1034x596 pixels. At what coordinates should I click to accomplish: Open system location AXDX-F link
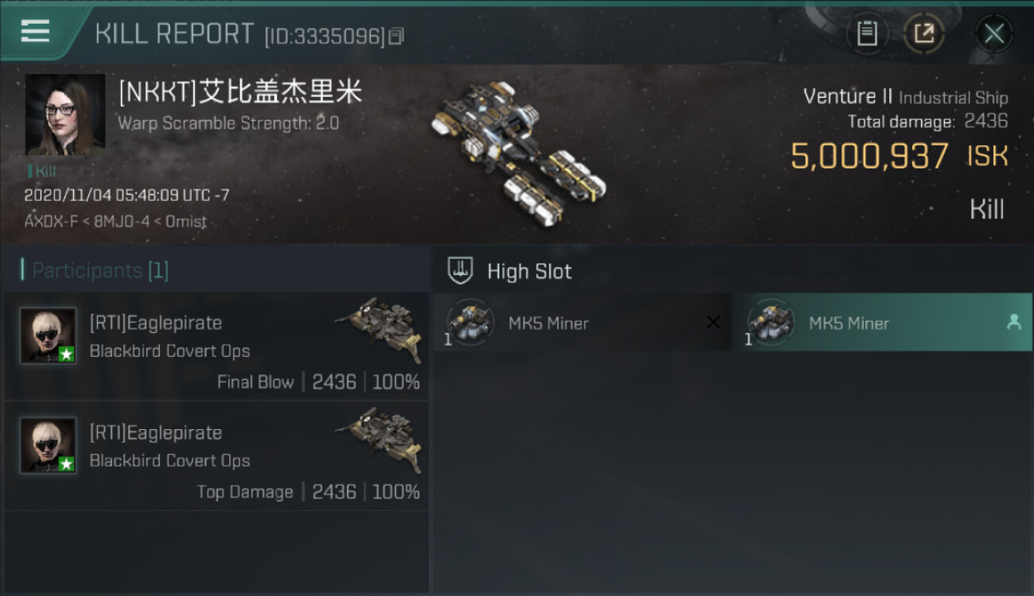pyautogui.click(x=52, y=222)
